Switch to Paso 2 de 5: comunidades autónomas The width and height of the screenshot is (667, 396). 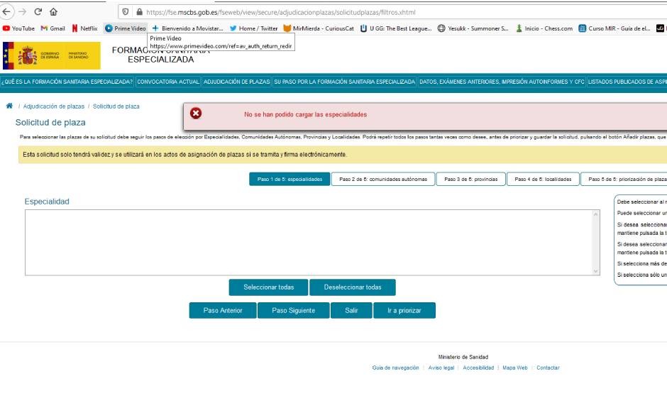point(383,179)
